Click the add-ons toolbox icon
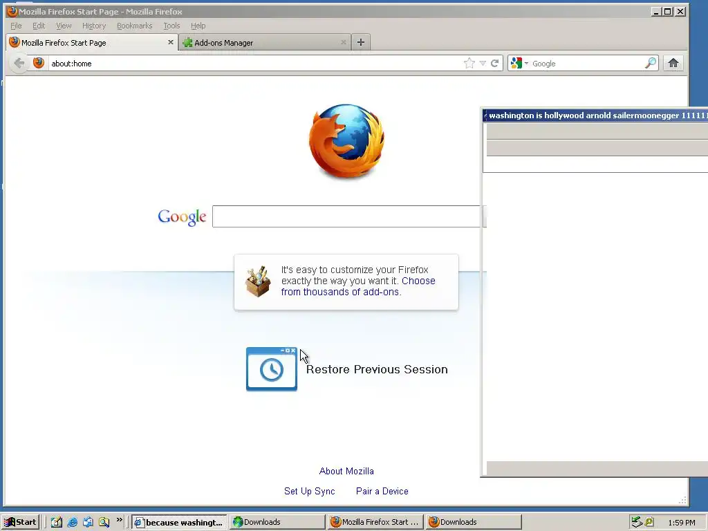708x531 pixels. click(258, 282)
